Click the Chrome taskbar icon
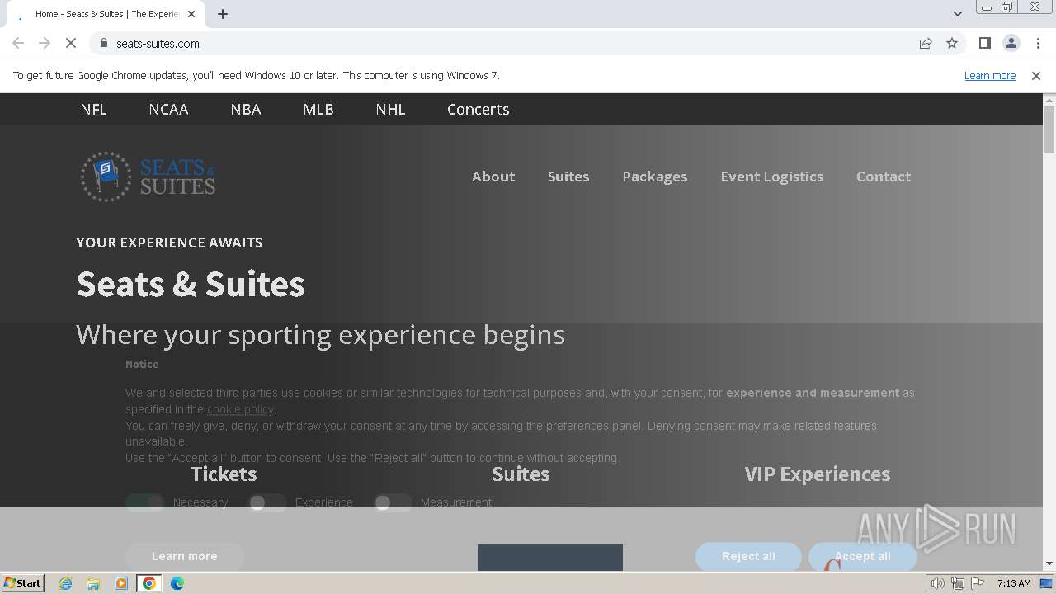 (x=149, y=583)
